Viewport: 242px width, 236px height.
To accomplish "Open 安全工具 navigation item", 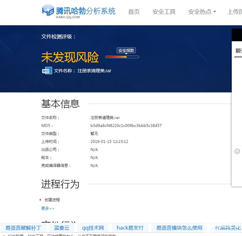I will (x=164, y=12).
